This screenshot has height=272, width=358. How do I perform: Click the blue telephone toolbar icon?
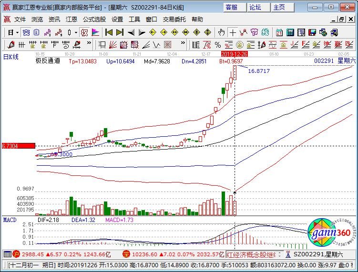26,32
